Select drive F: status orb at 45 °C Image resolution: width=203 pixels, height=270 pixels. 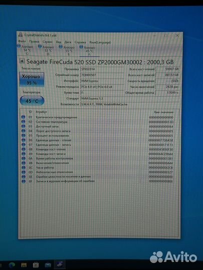[82, 47]
